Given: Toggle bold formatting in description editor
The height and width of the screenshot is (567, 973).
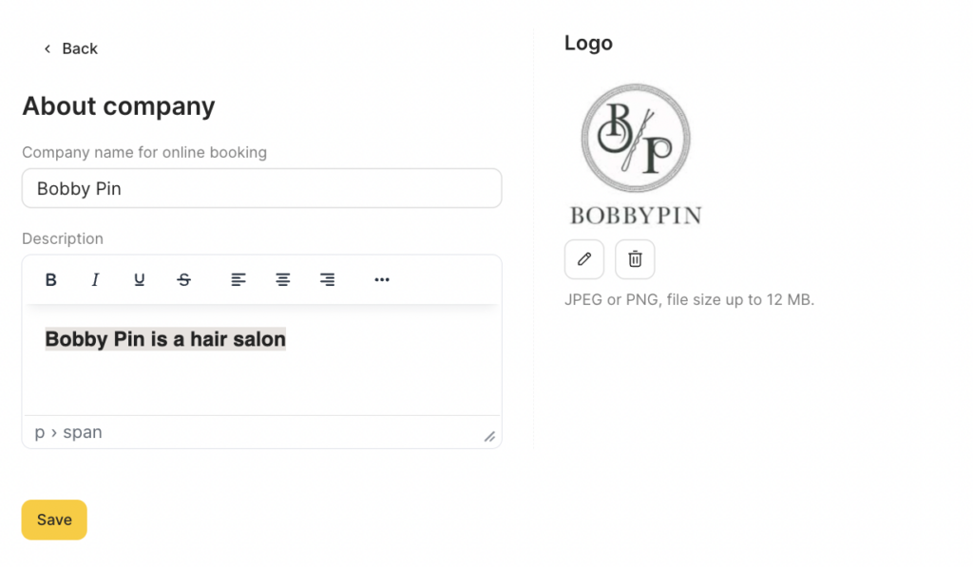Looking at the screenshot, I should (x=51, y=280).
